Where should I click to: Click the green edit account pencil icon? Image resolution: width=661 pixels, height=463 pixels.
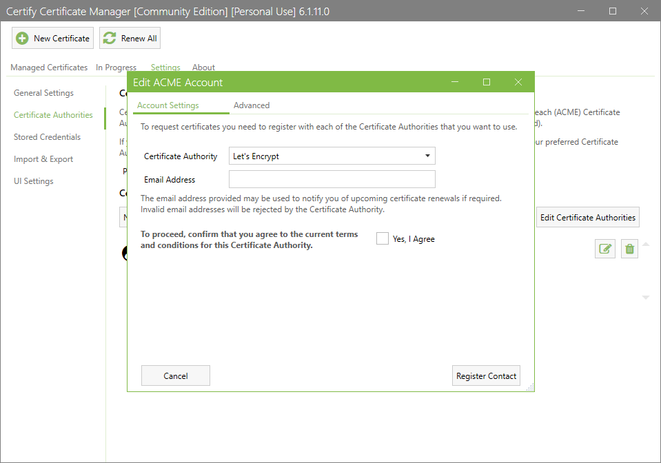[x=605, y=249]
